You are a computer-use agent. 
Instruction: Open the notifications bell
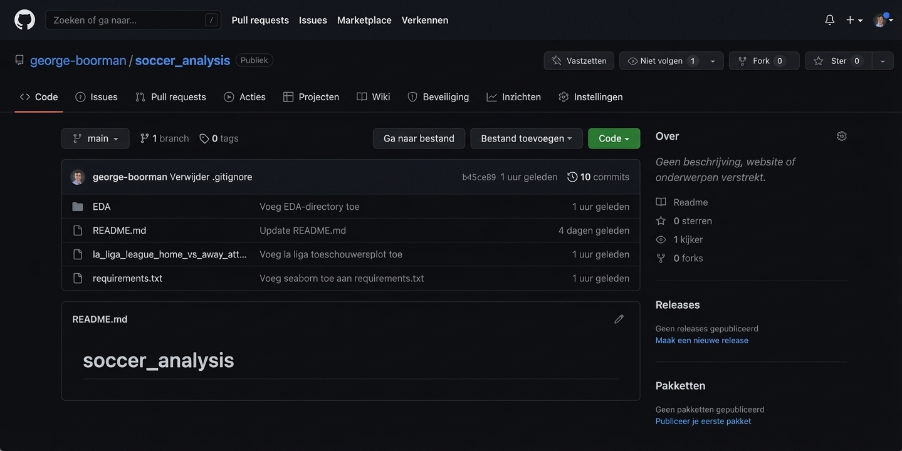[829, 20]
